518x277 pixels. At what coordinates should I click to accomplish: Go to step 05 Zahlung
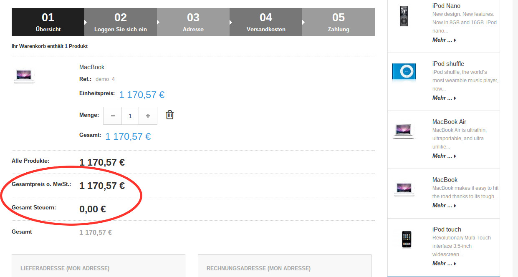tap(339, 22)
